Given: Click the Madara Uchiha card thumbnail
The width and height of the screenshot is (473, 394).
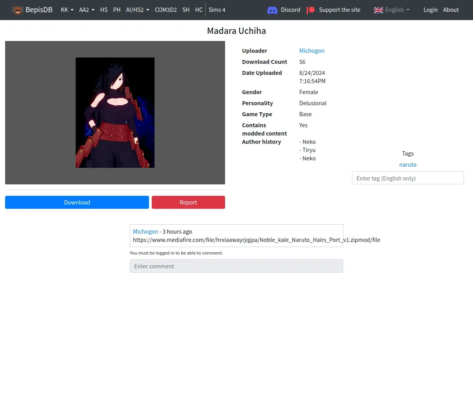Looking at the screenshot, I should 115,113.
